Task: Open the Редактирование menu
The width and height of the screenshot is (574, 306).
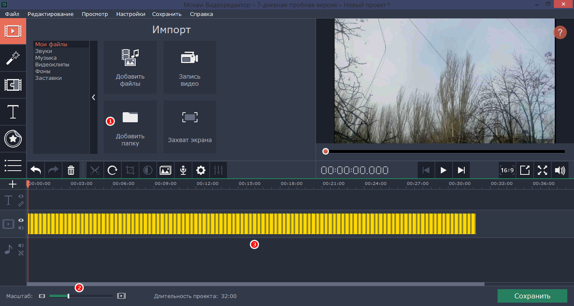Action: tap(50, 14)
